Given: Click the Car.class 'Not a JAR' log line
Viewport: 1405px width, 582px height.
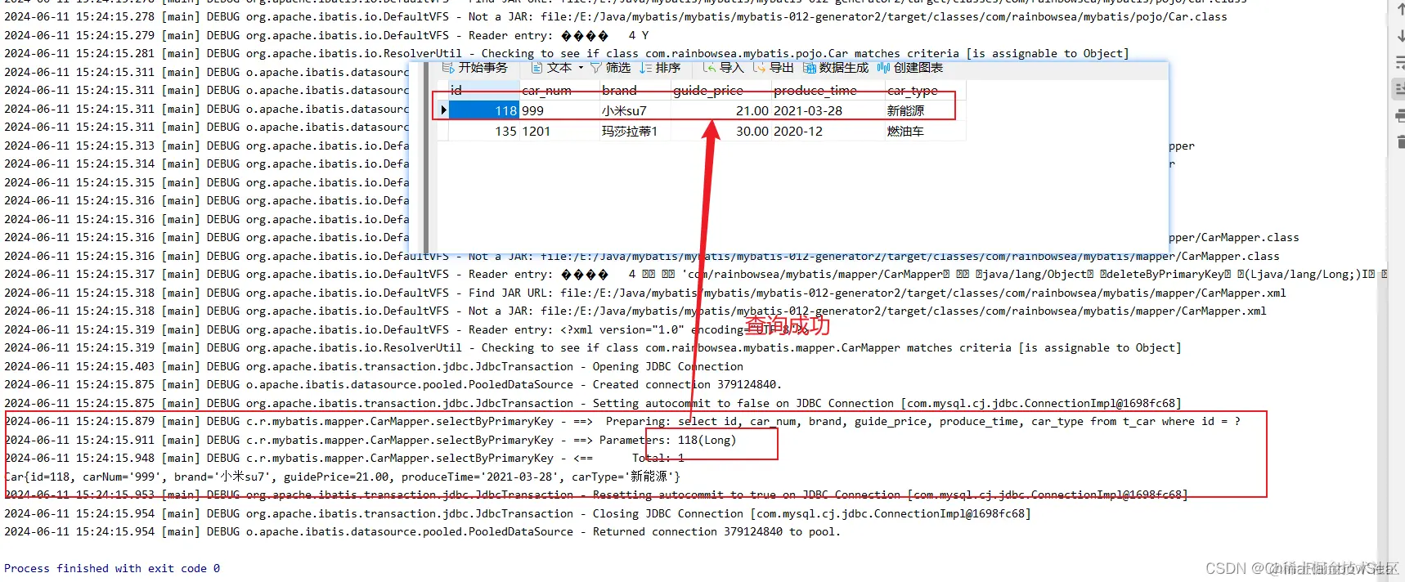Looking at the screenshot, I should click(616, 16).
